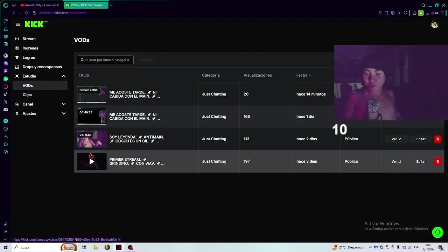Open Instagram in the browser sidebar

click(6, 86)
